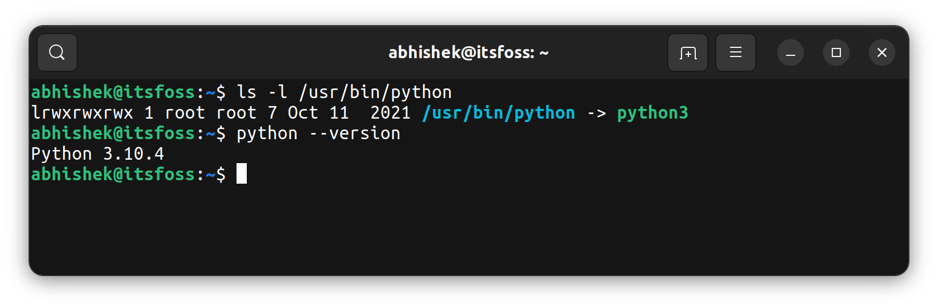Click the lrwxrwxrwx permissions string
Viewport: 938px width, 308px height.
point(82,113)
